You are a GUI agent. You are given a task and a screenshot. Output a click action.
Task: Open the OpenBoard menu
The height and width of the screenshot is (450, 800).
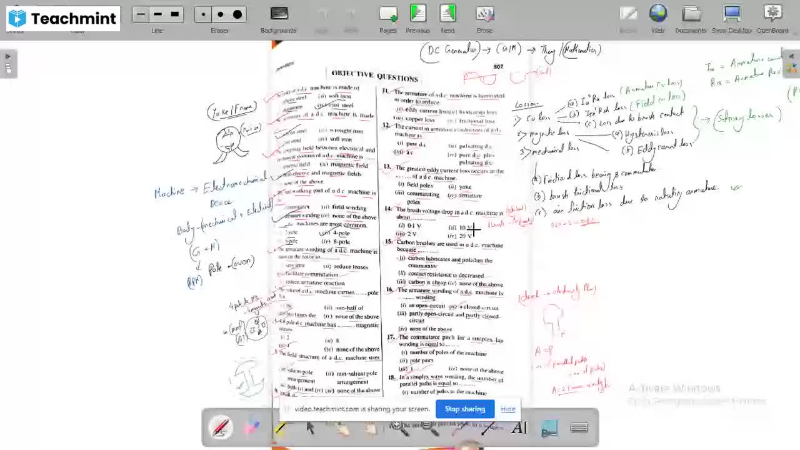pos(772,19)
